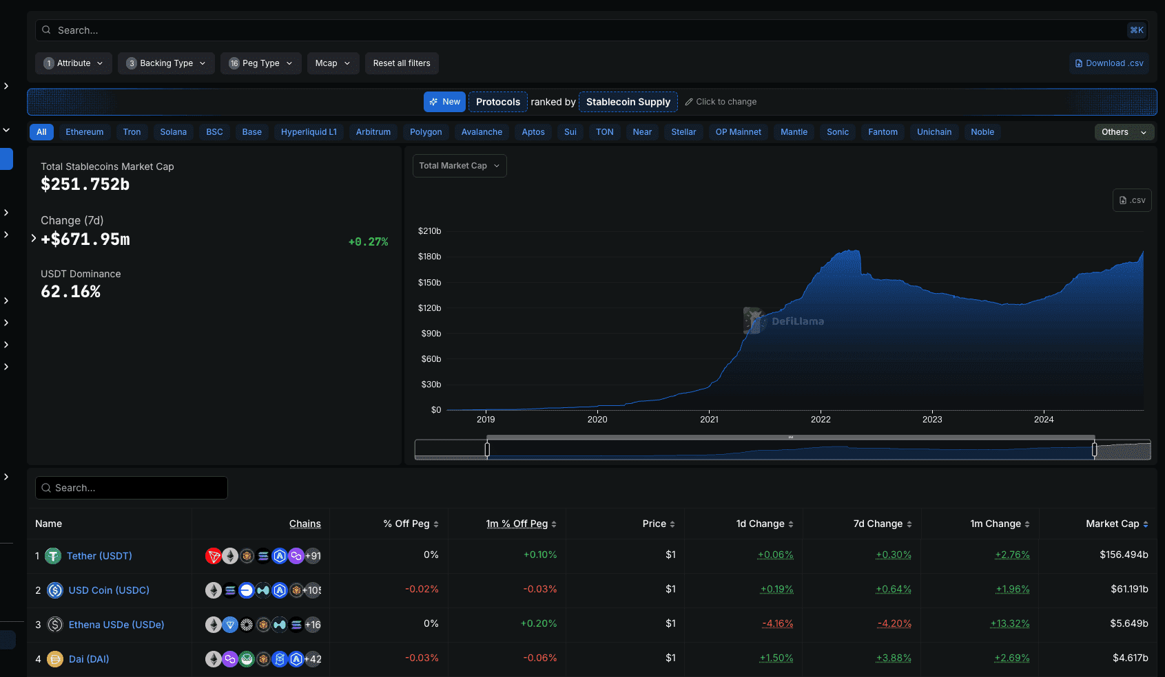Click the +42 chains badge in Dai row

click(x=313, y=659)
